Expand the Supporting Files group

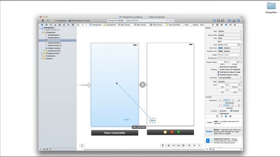(44, 51)
